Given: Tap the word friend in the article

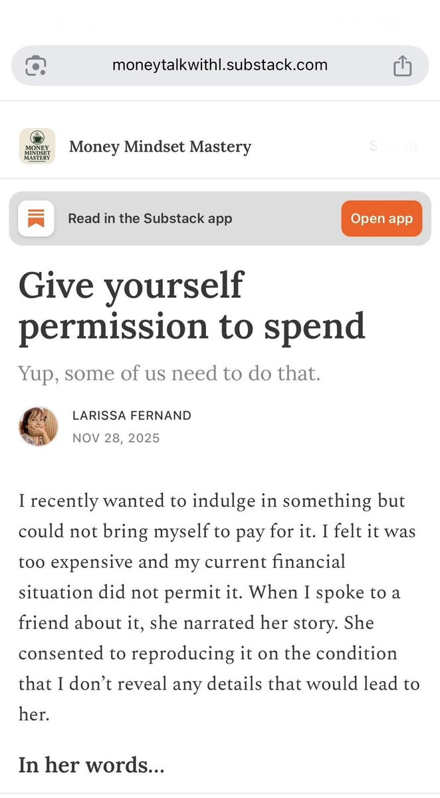Looking at the screenshot, I should pos(44,623).
